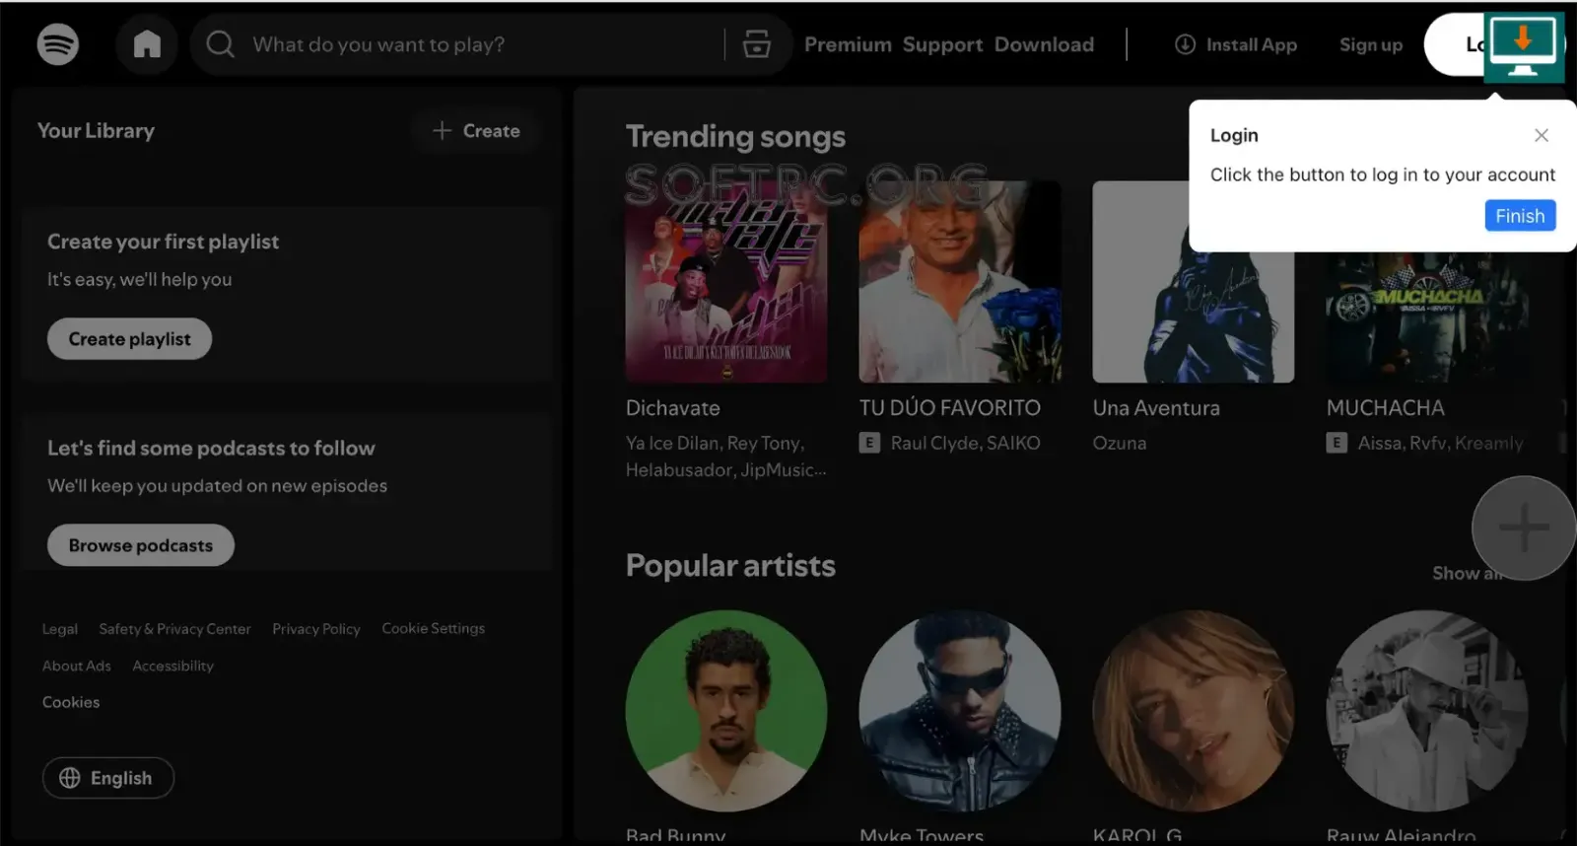1577x846 pixels.
Task: Open Safety & Privacy Center link
Action: click(x=174, y=629)
